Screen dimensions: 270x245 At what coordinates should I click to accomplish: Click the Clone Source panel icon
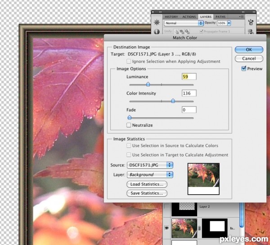(251, 31)
